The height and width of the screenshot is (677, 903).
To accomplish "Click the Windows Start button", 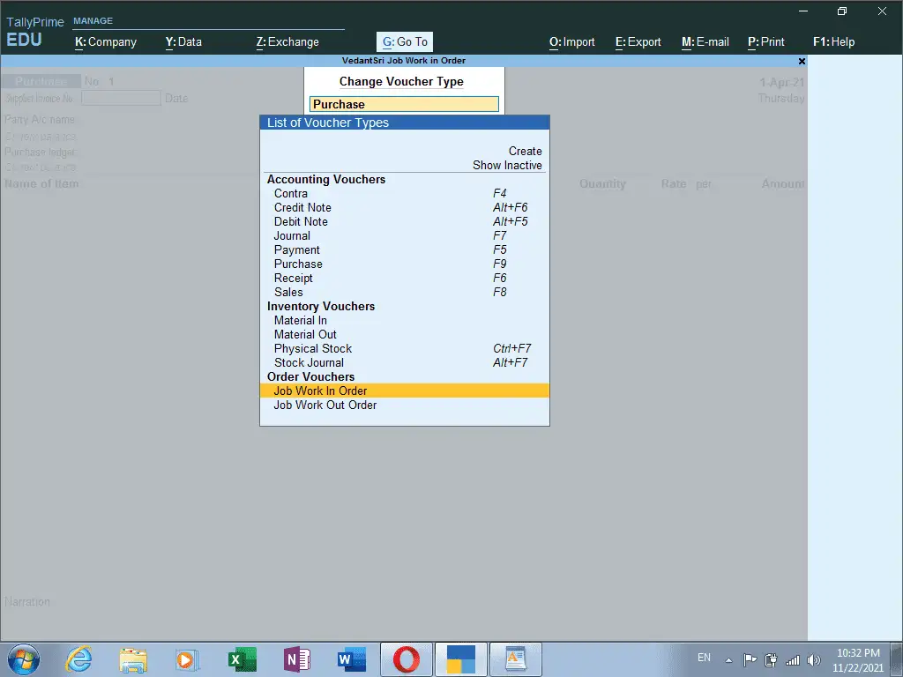I will (24, 659).
